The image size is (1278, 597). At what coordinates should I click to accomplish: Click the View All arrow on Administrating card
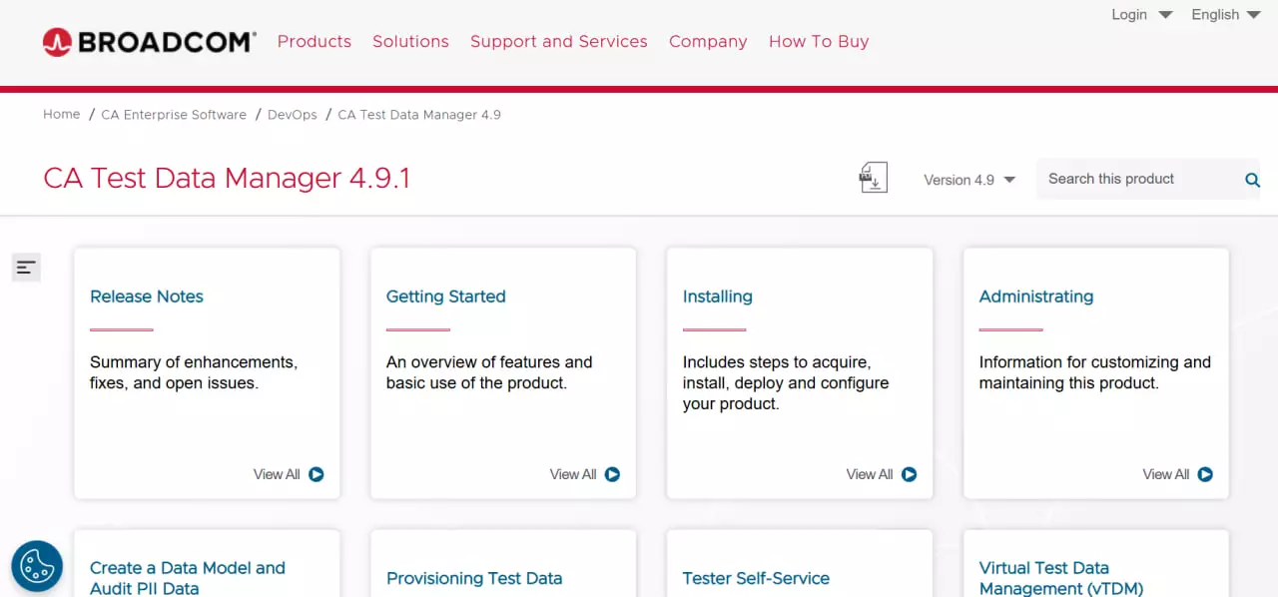click(1206, 474)
